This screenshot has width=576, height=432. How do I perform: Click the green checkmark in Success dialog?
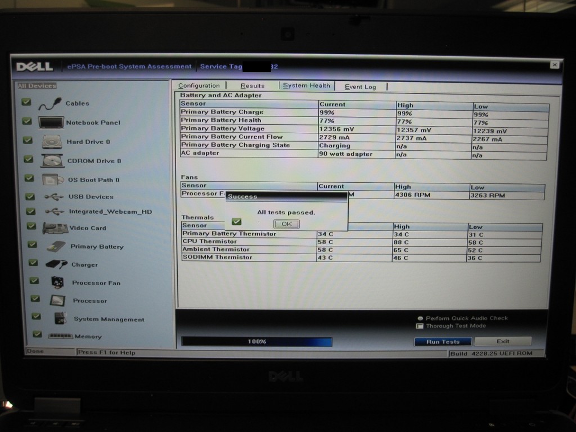[237, 222]
